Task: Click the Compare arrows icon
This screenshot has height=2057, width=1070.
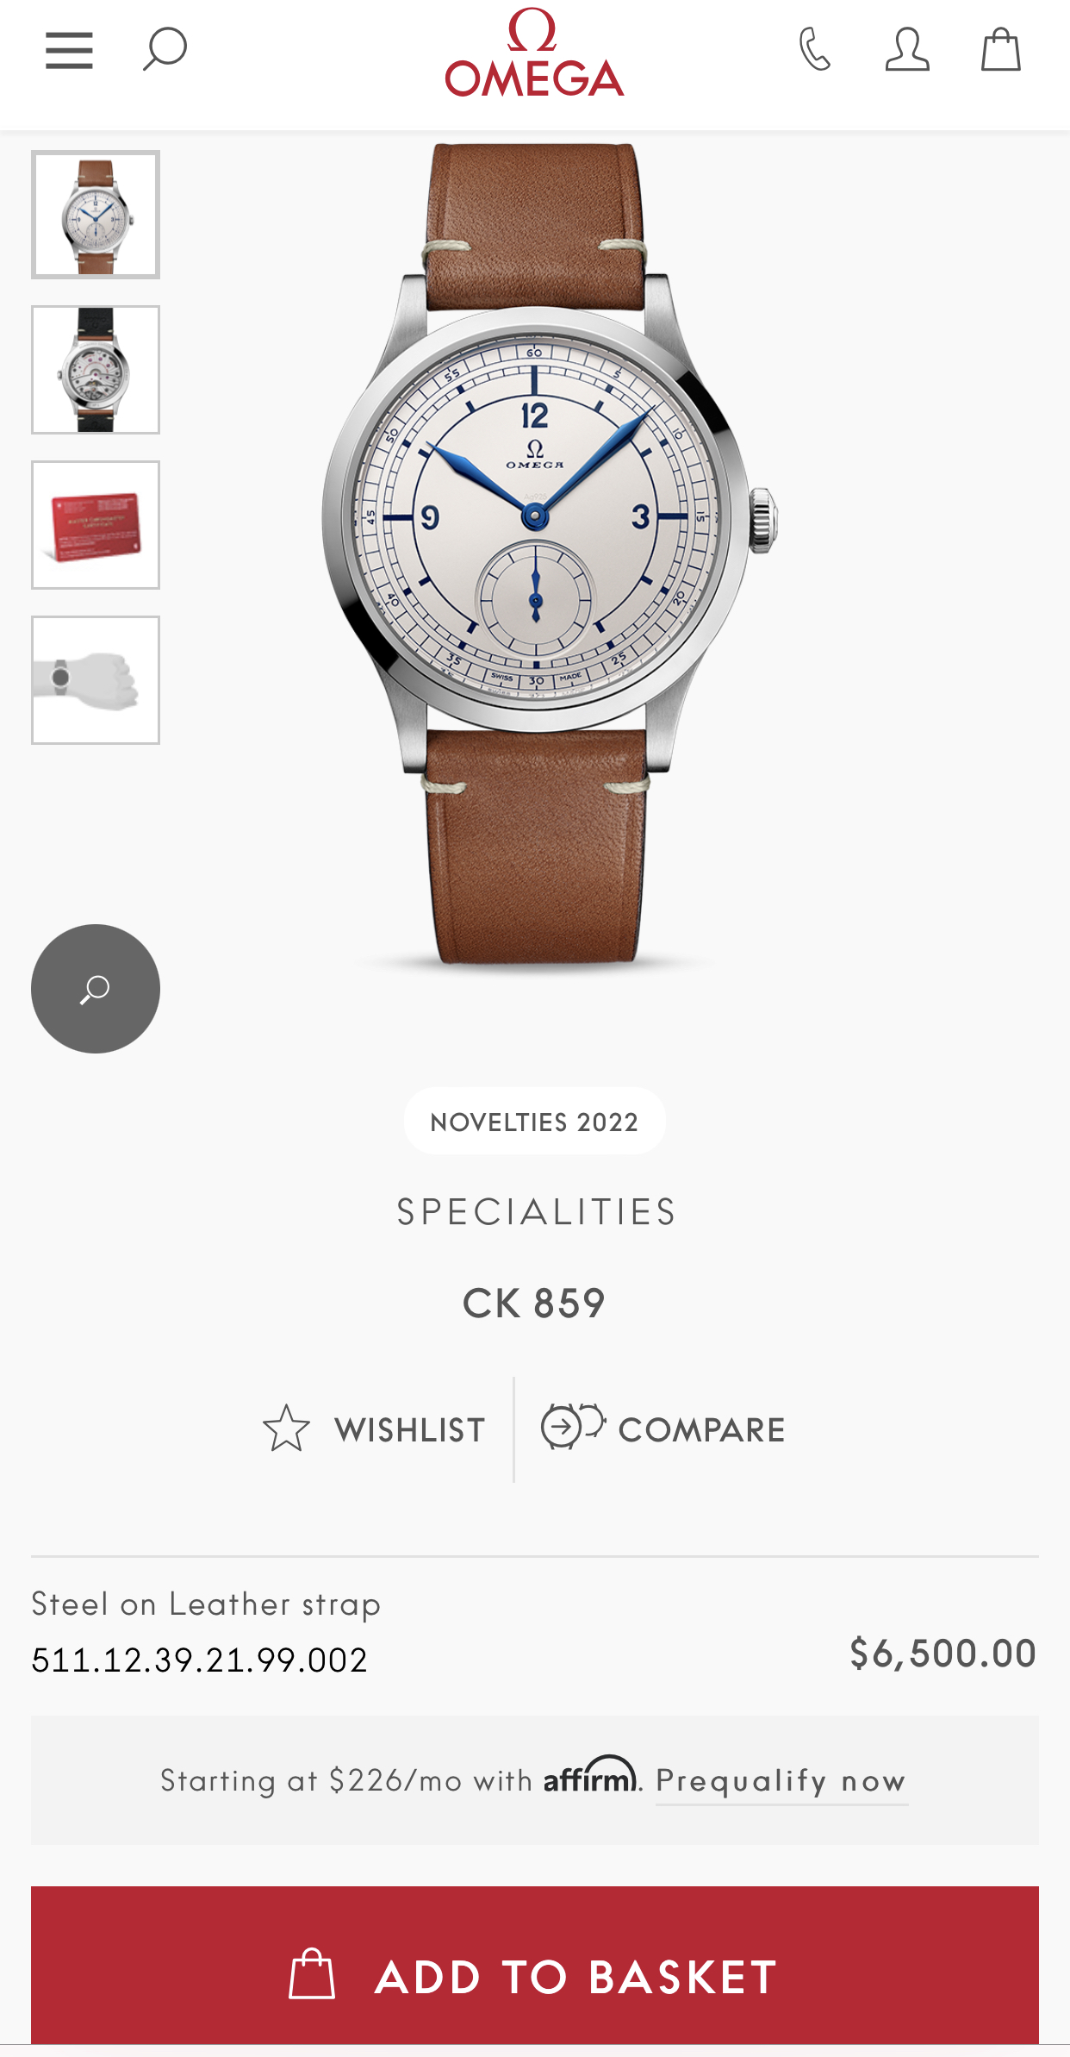Action: (573, 1427)
